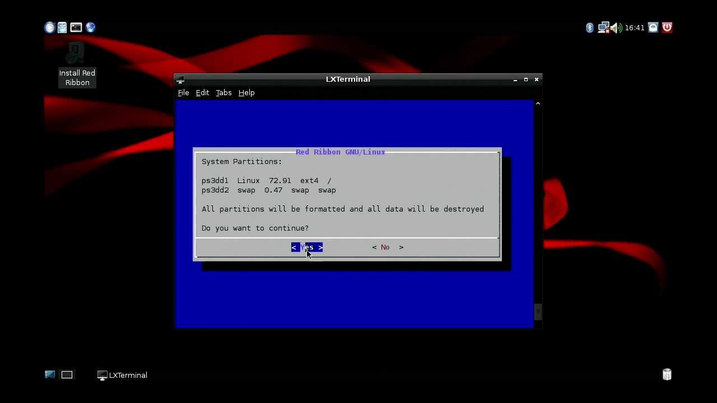Click the ps3dd1 Linux partition line
Screen dimensions: 717x403
[x=267, y=181]
